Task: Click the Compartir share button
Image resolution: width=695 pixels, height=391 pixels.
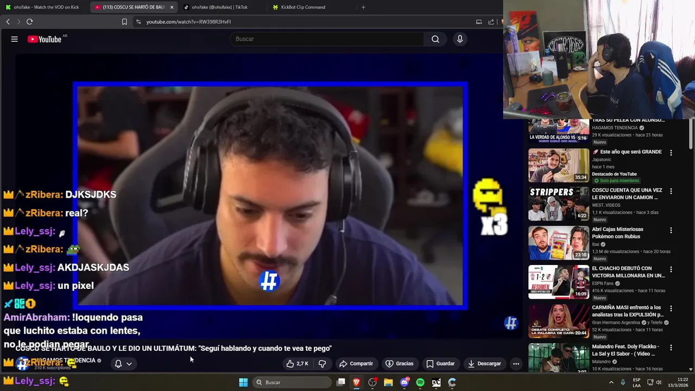Action: point(356,363)
